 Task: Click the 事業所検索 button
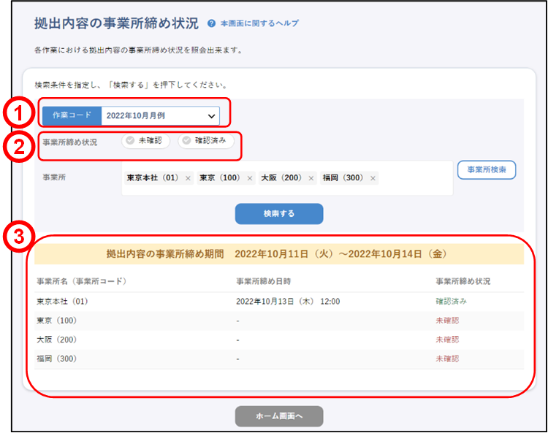[x=487, y=169]
